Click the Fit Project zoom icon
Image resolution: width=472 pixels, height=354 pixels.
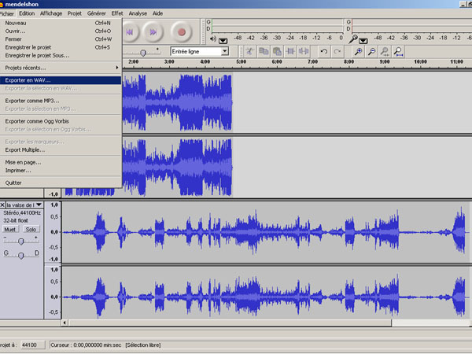(398, 51)
